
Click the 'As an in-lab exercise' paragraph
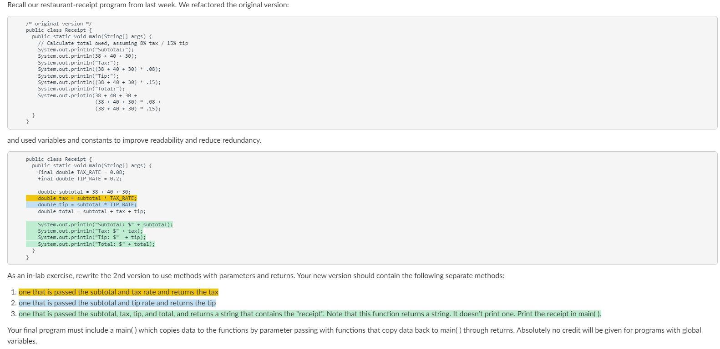pyautogui.click(x=256, y=275)
